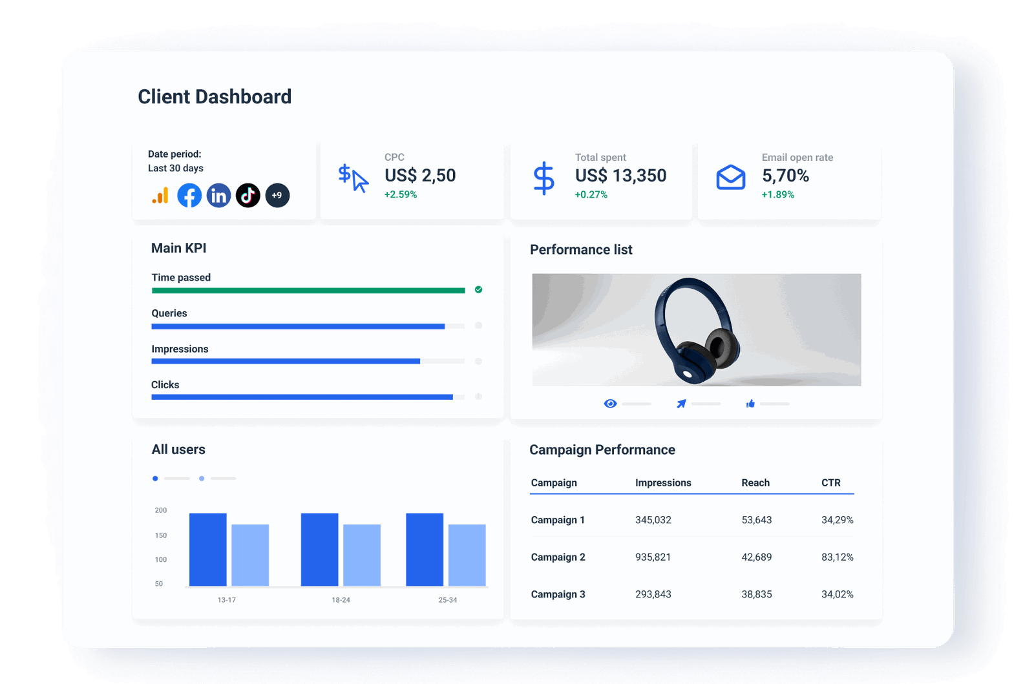Click the second legend dot dropdown in All users
The width and height of the screenshot is (1034, 684).
[x=201, y=479]
